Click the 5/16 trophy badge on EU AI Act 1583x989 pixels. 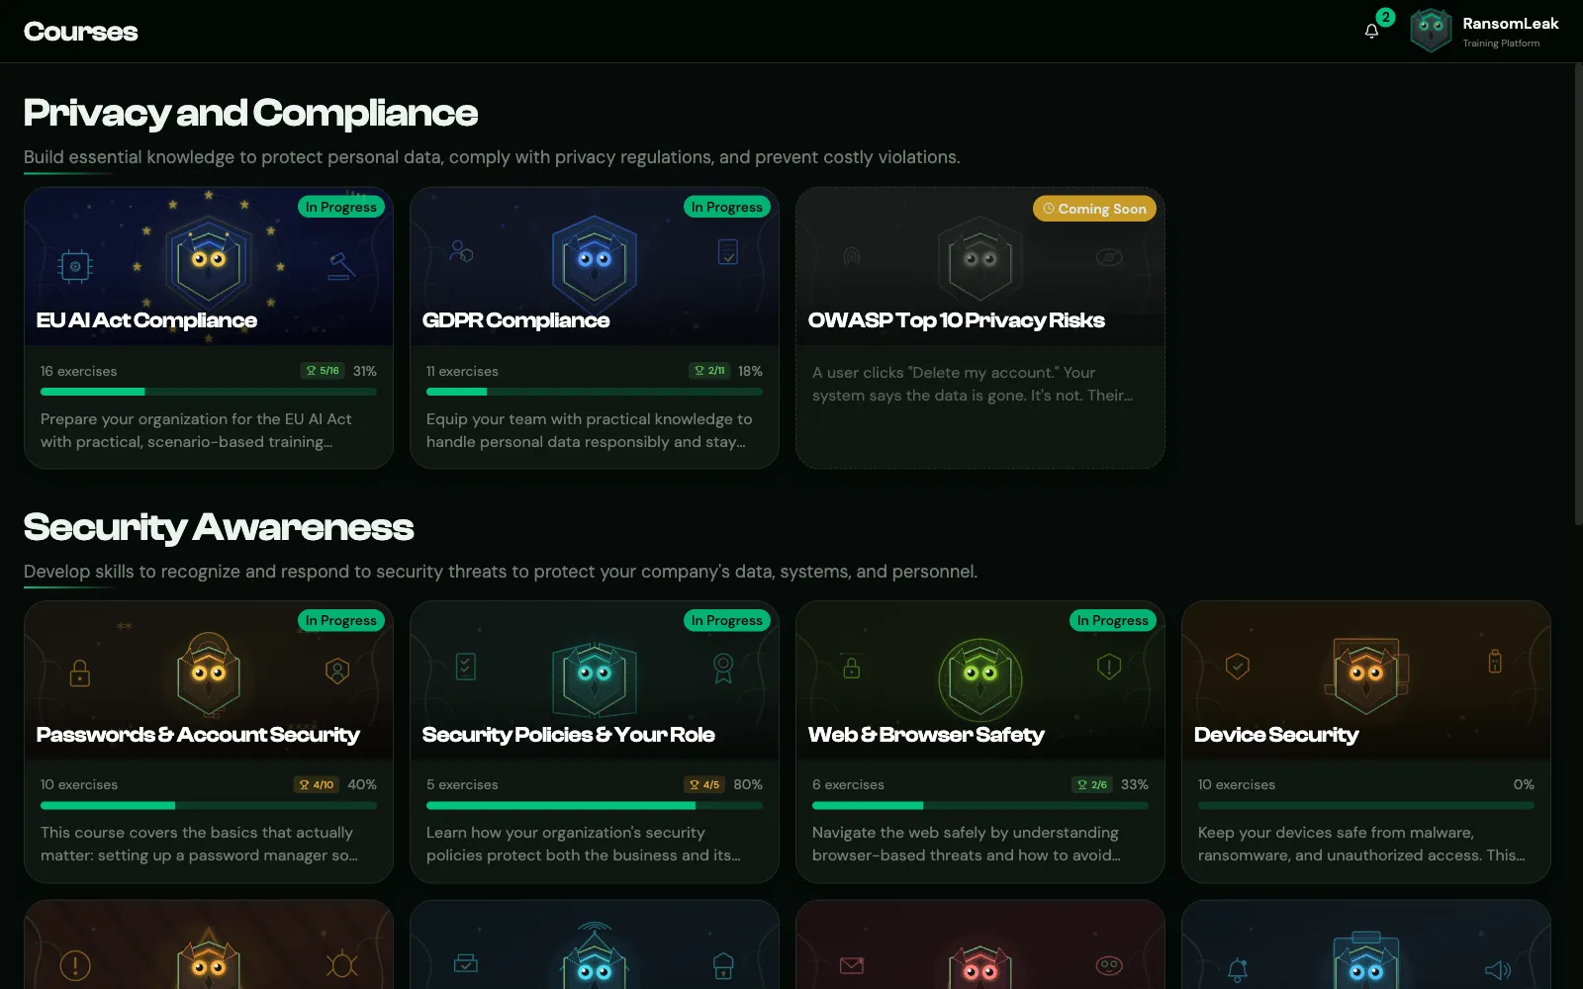[x=323, y=371]
